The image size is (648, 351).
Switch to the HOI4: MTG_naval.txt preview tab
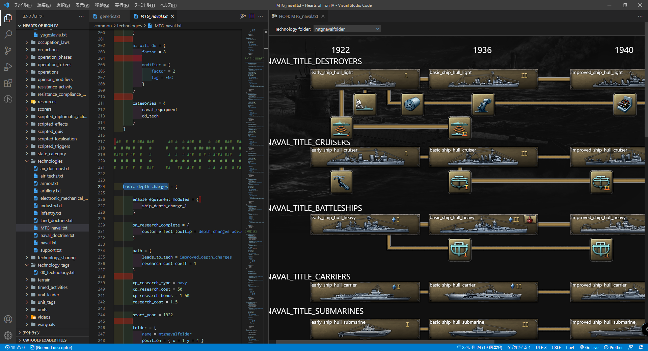click(299, 16)
